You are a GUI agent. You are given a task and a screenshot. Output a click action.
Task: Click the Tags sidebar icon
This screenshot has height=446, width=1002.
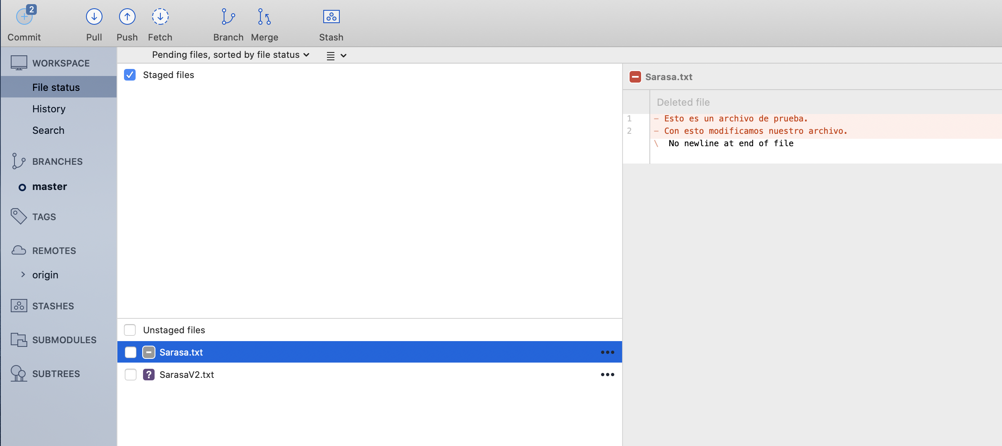click(x=19, y=216)
